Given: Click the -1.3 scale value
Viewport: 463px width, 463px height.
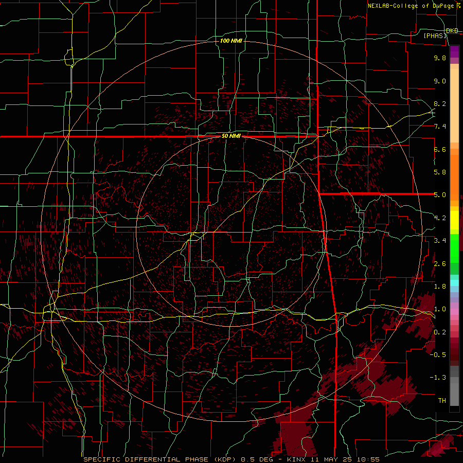Looking at the screenshot, I should coord(438,378).
